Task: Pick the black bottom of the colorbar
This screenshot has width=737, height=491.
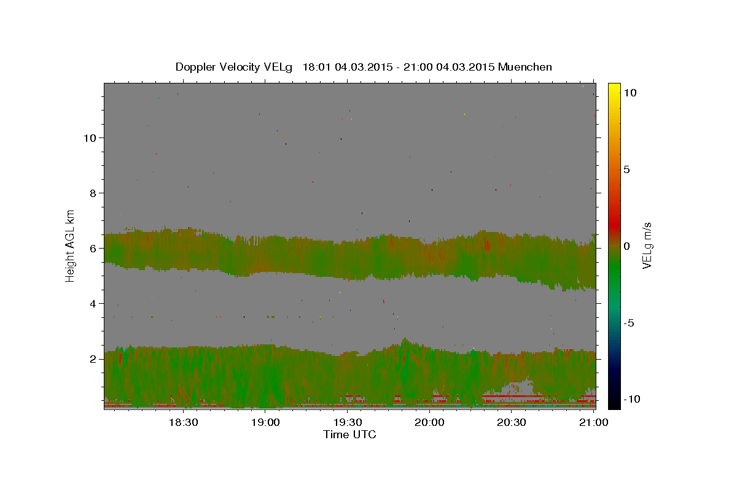Action: click(614, 402)
